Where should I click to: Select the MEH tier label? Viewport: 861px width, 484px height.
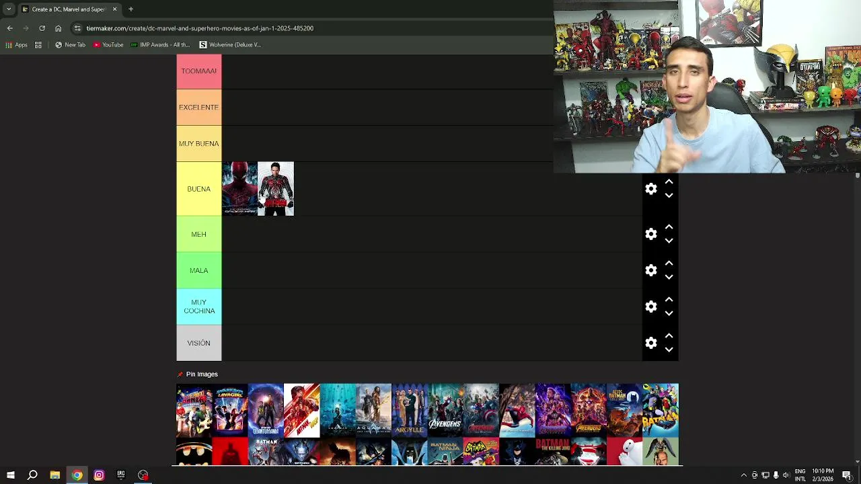pyautogui.click(x=198, y=234)
